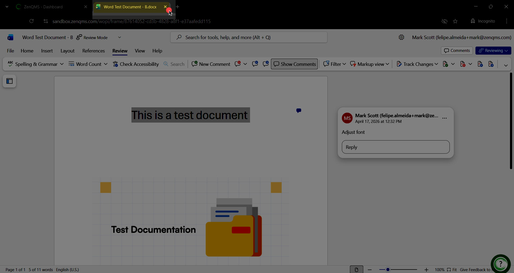Viewport: 514px width, 273px height.
Task: Click the vertical document scrollbar
Action: (511, 121)
